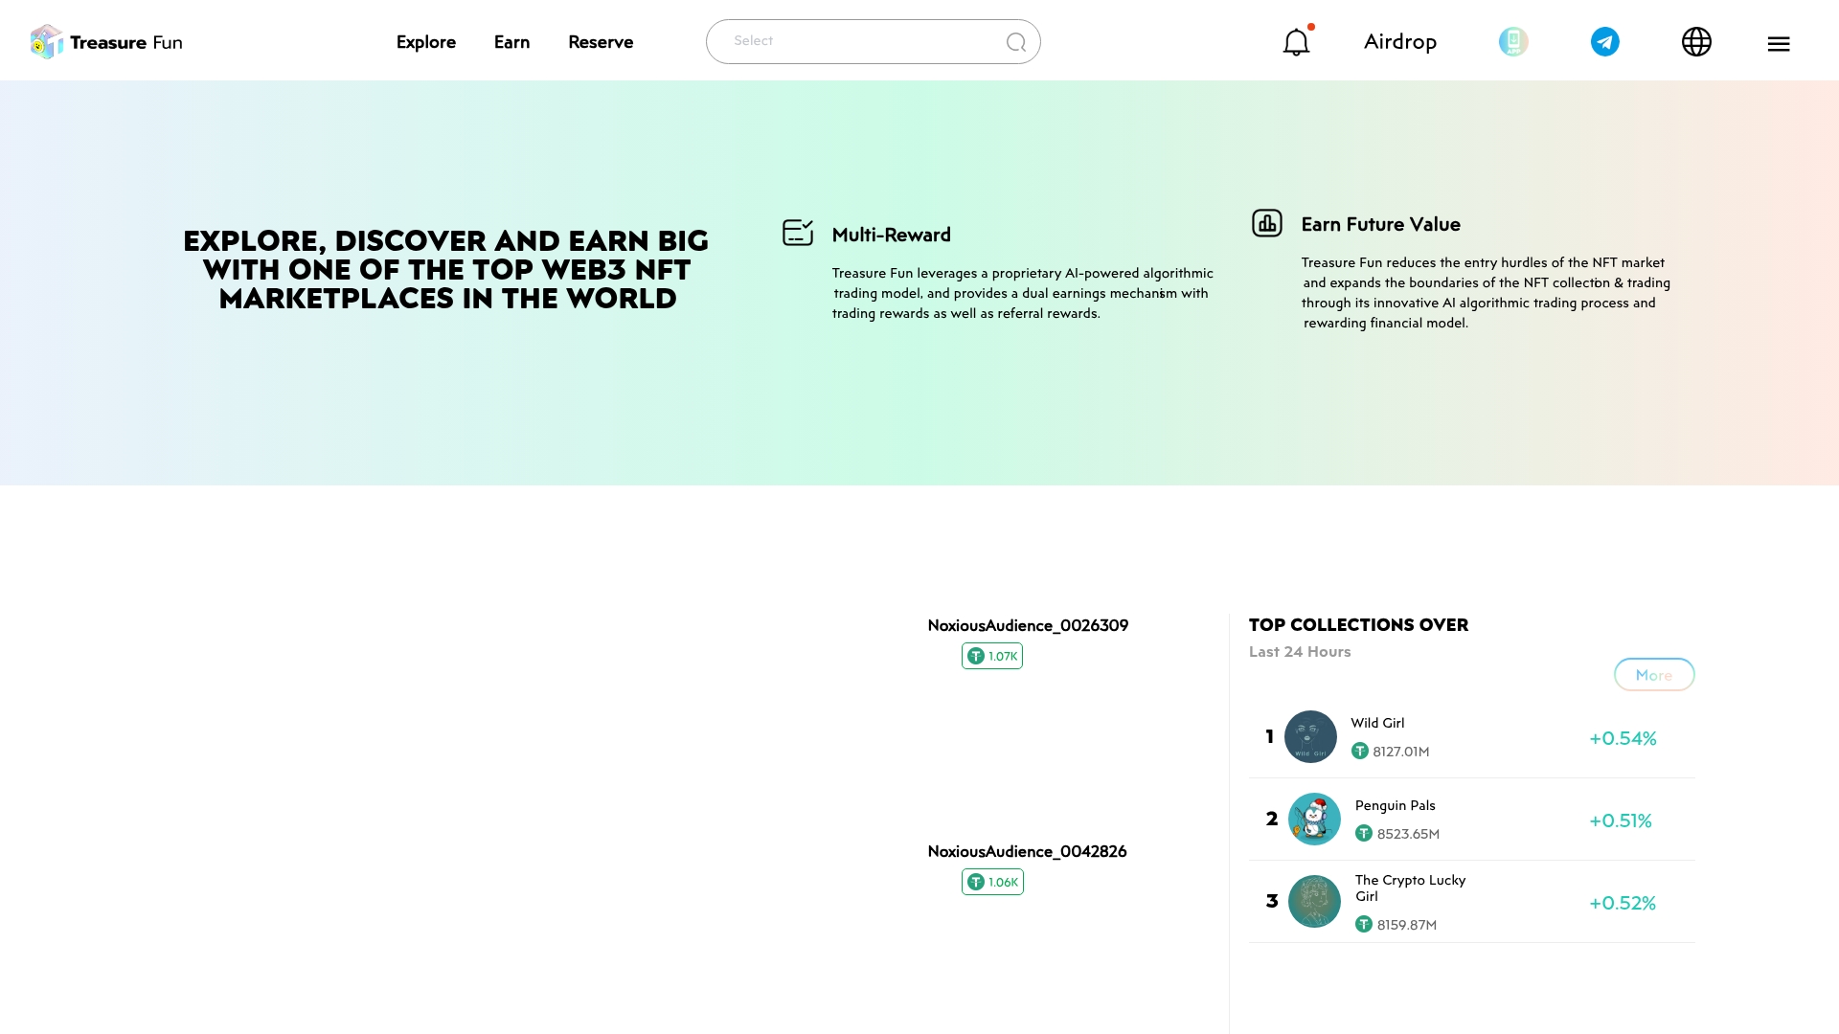Screen dimensions: 1839x1034
Task: Open NoxiousAudience_0026309 item
Action: (x=1028, y=625)
